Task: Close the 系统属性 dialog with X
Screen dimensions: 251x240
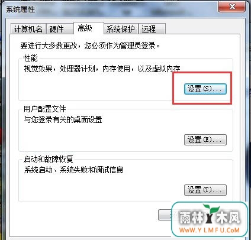Action: pyautogui.click(x=232, y=7)
